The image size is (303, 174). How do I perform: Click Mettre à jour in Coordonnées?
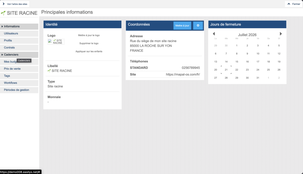point(182,25)
